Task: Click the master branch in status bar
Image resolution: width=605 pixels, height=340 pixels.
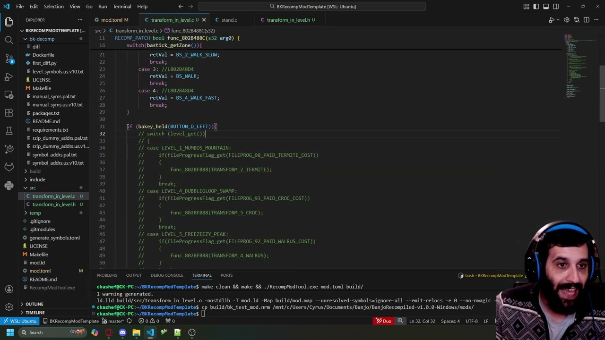Action: (112, 321)
